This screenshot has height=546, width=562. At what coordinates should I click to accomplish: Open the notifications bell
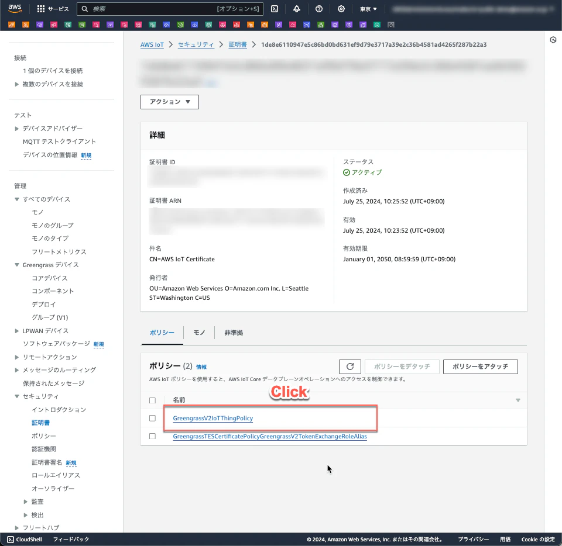click(x=297, y=9)
